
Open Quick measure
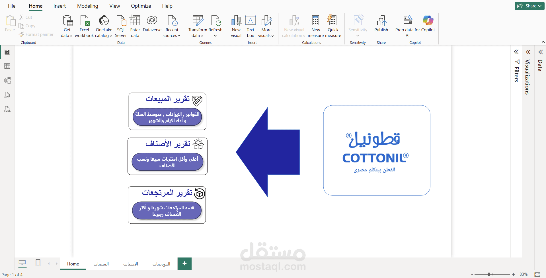pyautogui.click(x=332, y=26)
